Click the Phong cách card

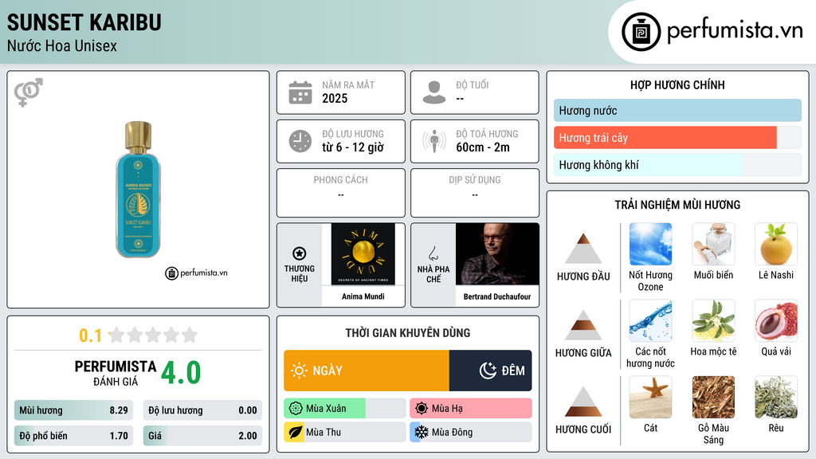click(x=341, y=193)
